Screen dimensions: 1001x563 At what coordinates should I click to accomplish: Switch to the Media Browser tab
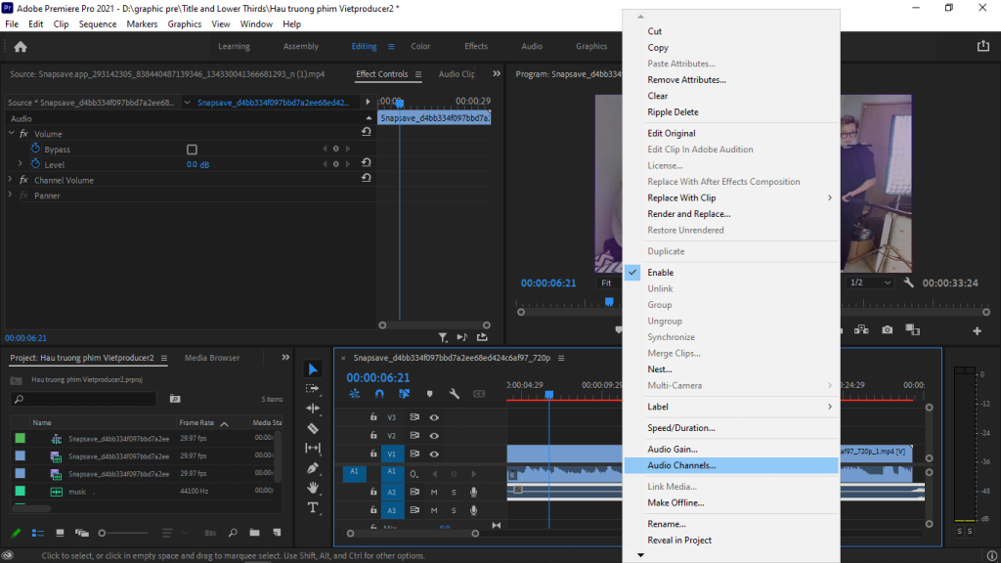[x=212, y=358]
